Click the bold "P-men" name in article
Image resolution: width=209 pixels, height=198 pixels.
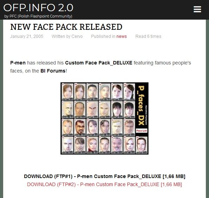pos(18,63)
